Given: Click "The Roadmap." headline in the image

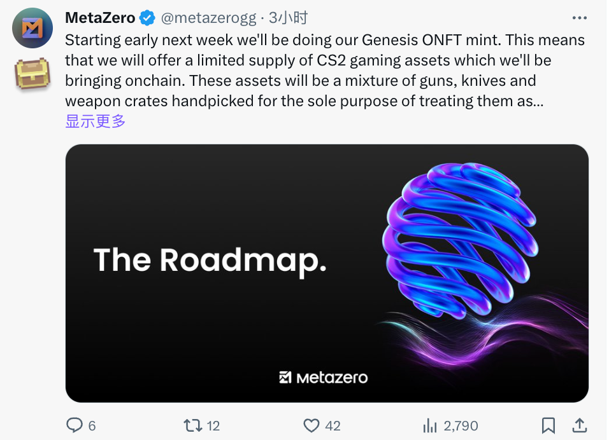Looking at the screenshot, I should (210, 260).
